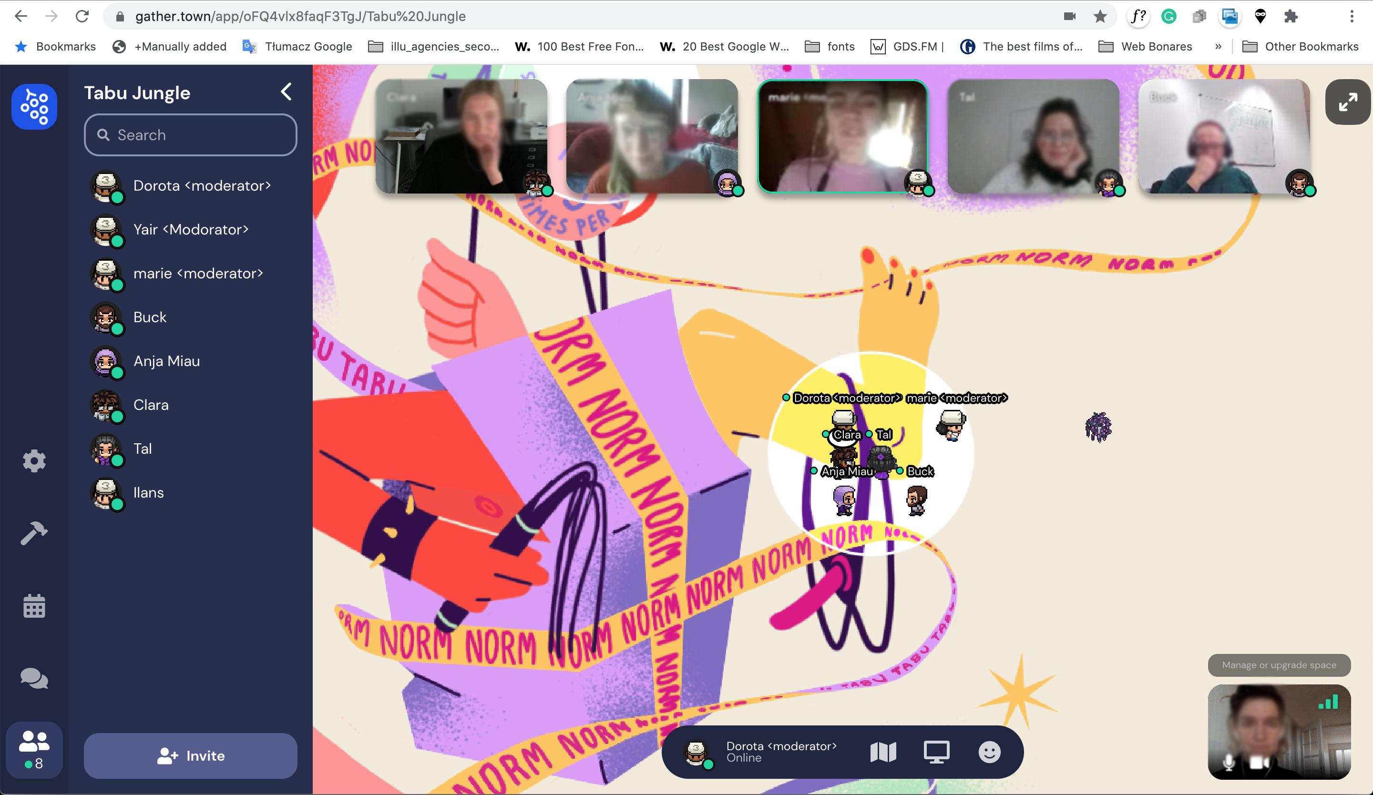This screenshot has height=795, width=1373.
Task: Click the Invite button
Action: (190, 756)
